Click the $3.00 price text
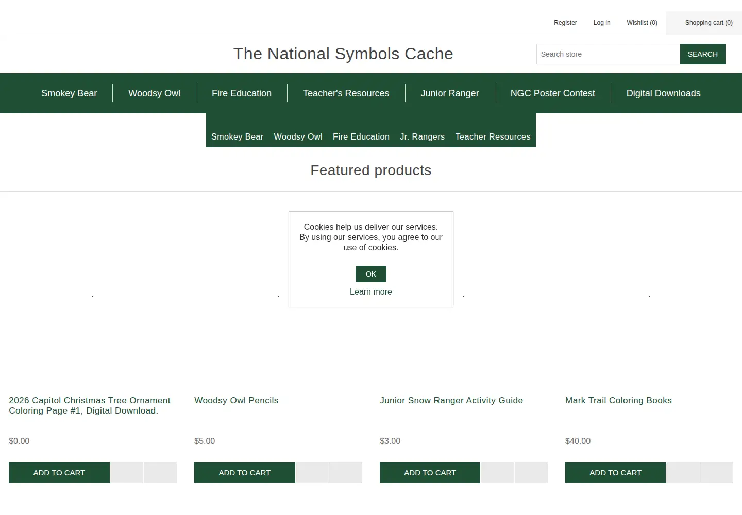The image size is (742, 515). pos(390,441)
